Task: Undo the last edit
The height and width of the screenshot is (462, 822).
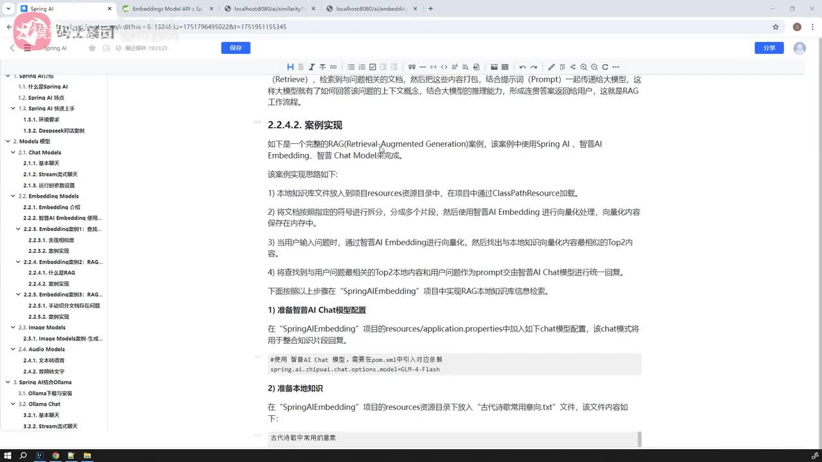Action: click(523, 67)
